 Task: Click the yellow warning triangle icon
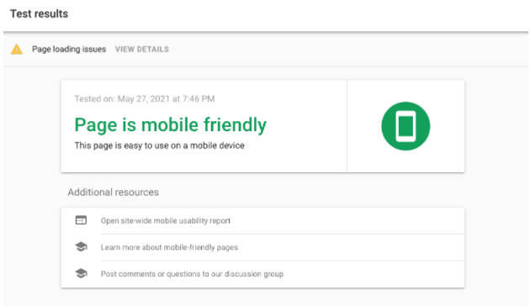coord(17,50)
